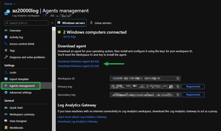Open Tags menu item
This screenshot has height=131, width=221.
coord(12,51)
